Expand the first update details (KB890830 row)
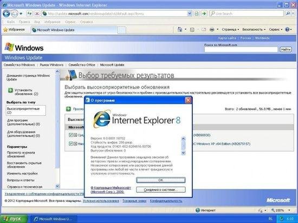This screenshot has height=223, width=298. tap(75, 135)
